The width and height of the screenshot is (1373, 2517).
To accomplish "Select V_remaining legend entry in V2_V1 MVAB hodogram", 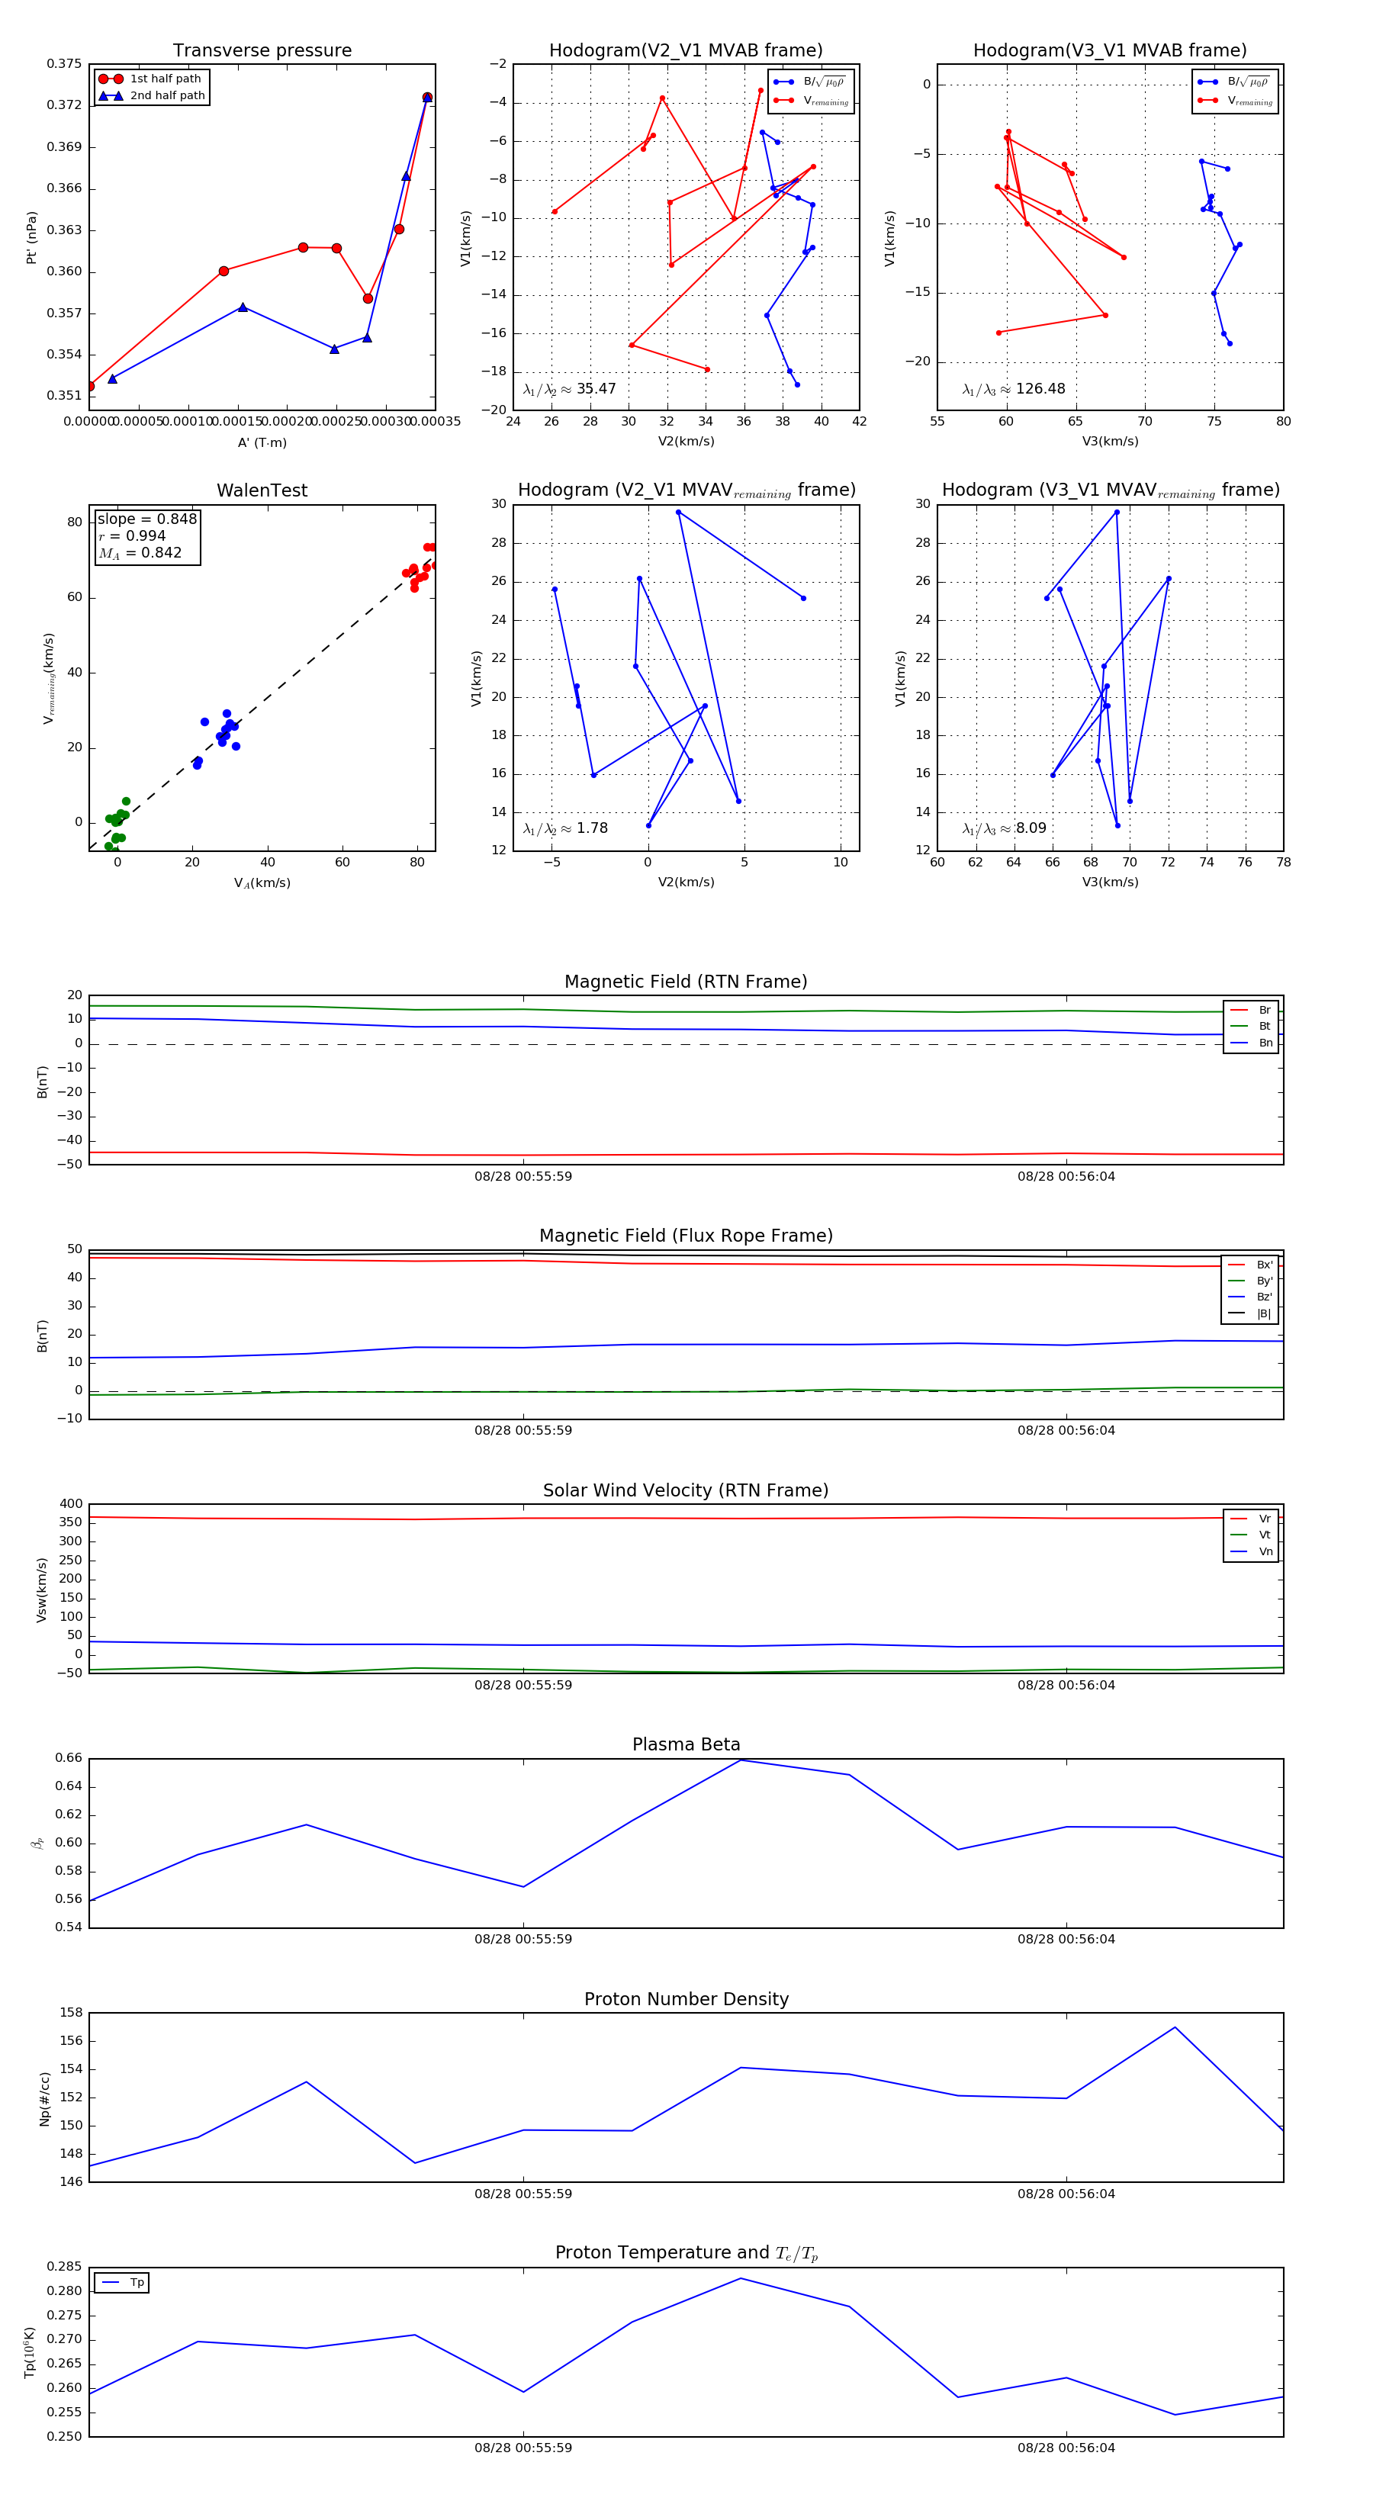I will pos(811,101).
